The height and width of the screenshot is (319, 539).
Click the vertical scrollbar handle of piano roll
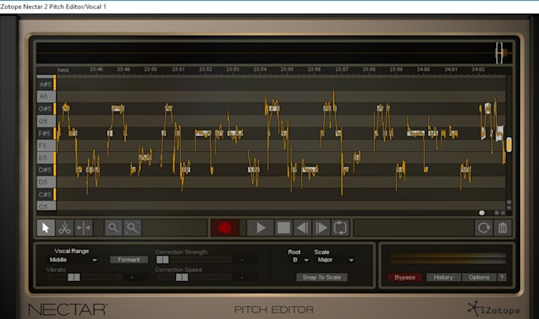point(509,145)
